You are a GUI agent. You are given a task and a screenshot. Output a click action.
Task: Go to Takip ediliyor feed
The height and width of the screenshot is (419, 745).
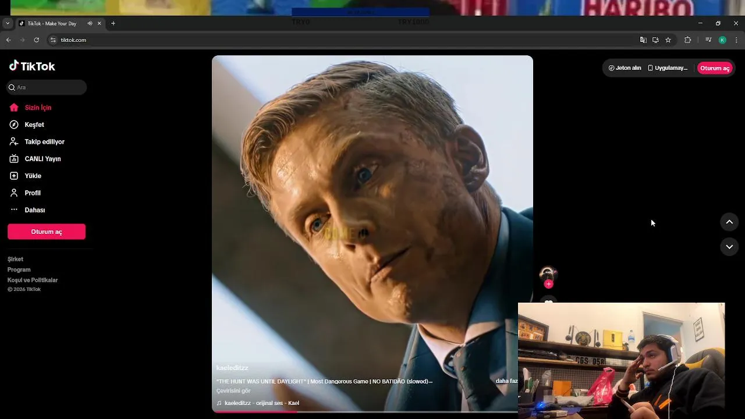click(x=44, y=141)
